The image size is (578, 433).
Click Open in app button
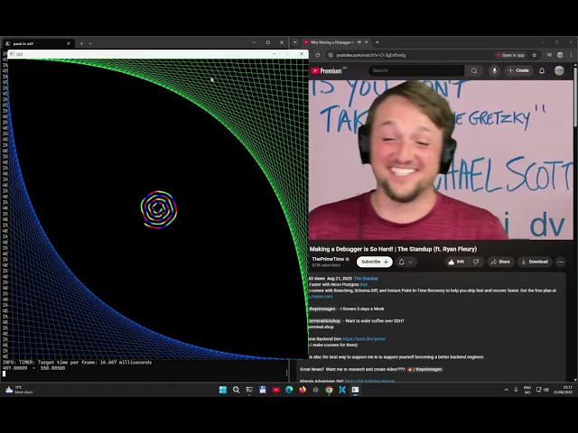(510, 55)
